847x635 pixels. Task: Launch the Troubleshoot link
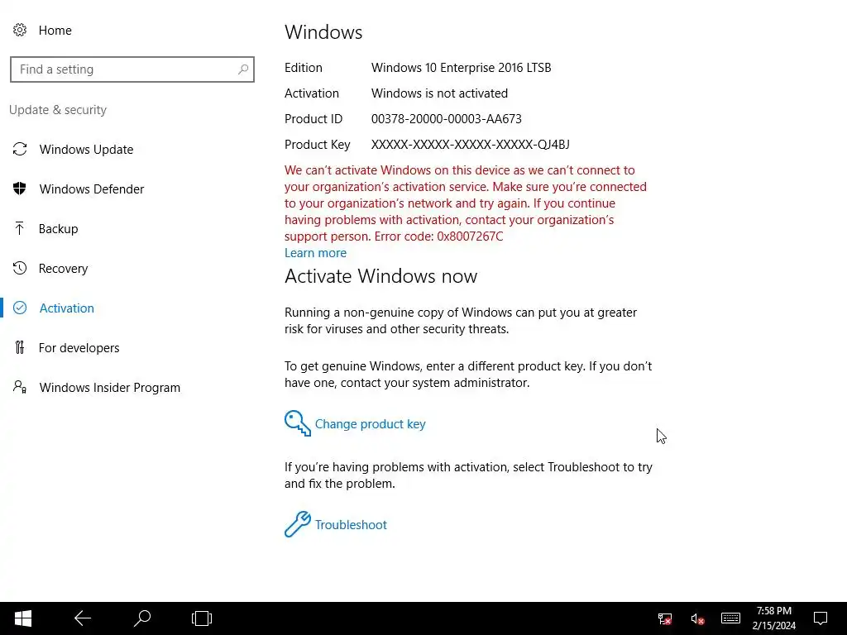[x=351, y=525]
